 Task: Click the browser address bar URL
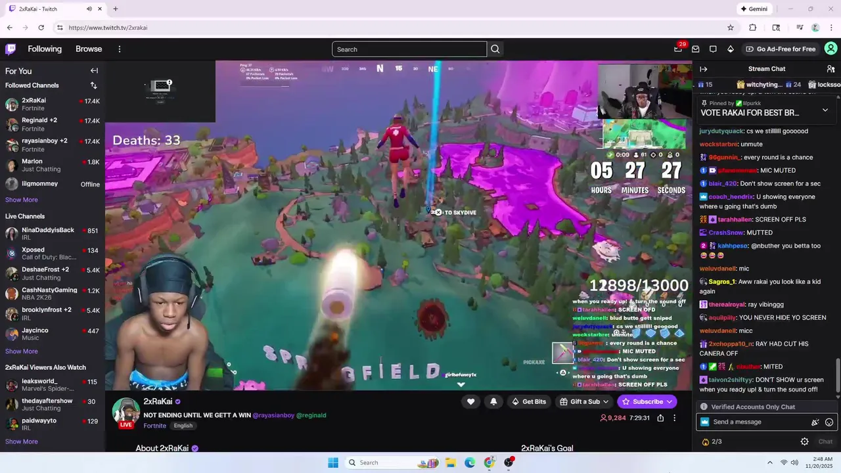108,28
